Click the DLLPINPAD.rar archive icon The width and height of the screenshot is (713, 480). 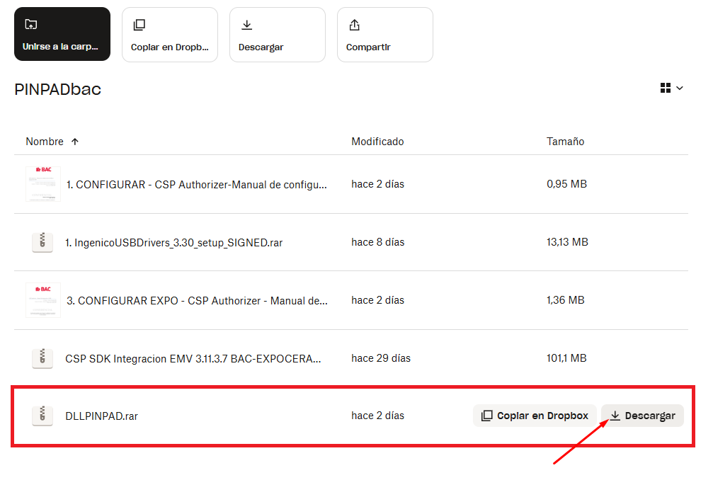coord(42,416)
